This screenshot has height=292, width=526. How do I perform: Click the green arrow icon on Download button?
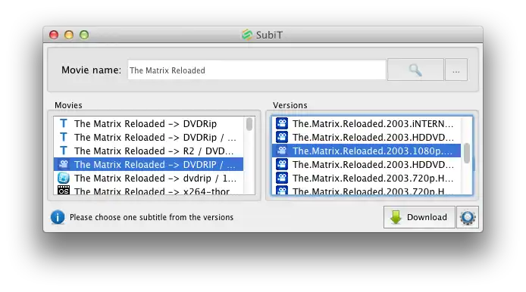point(396,217)
